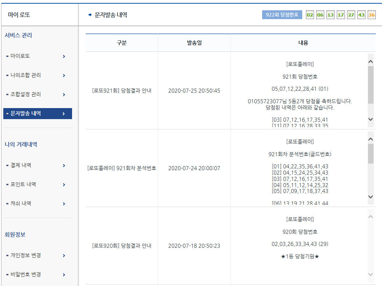Click arrow icon beside 문자발송 내역 title

click(90, 15)
